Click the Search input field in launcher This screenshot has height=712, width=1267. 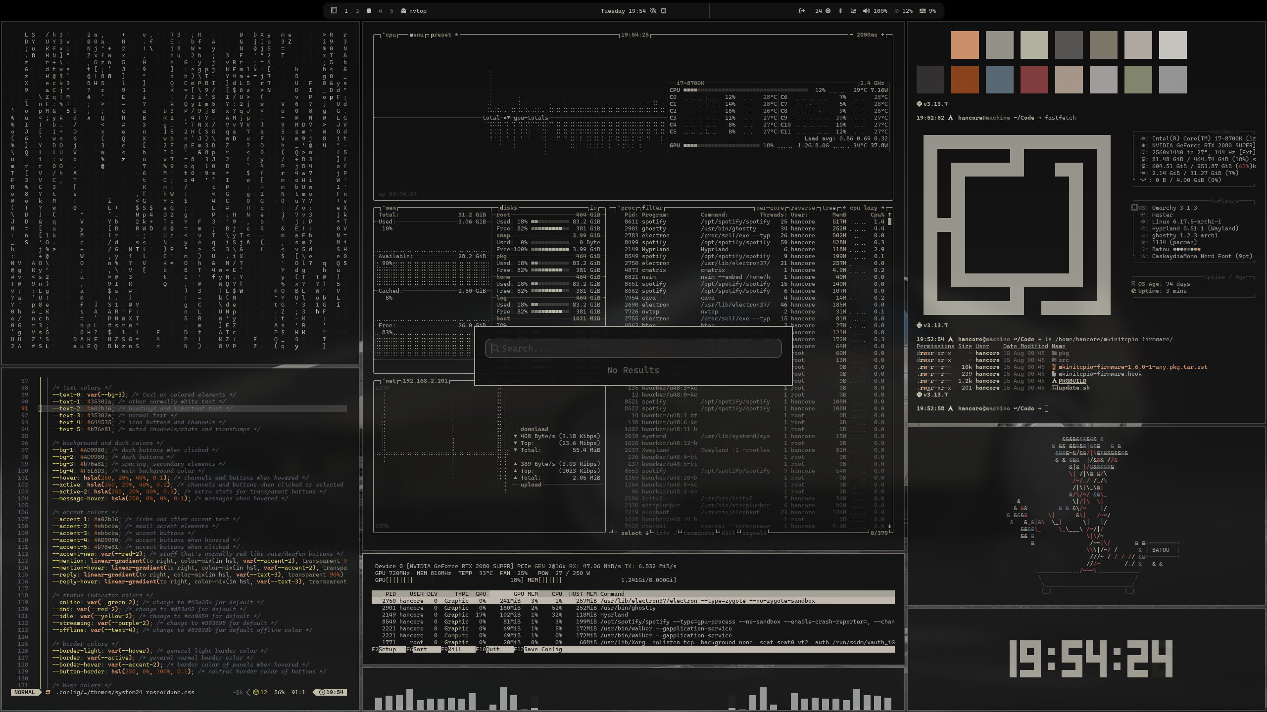click(x=633, y=349)
